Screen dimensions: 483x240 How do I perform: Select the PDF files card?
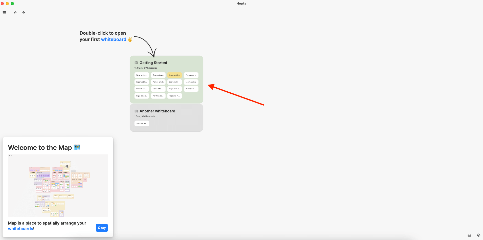point(158,96)
